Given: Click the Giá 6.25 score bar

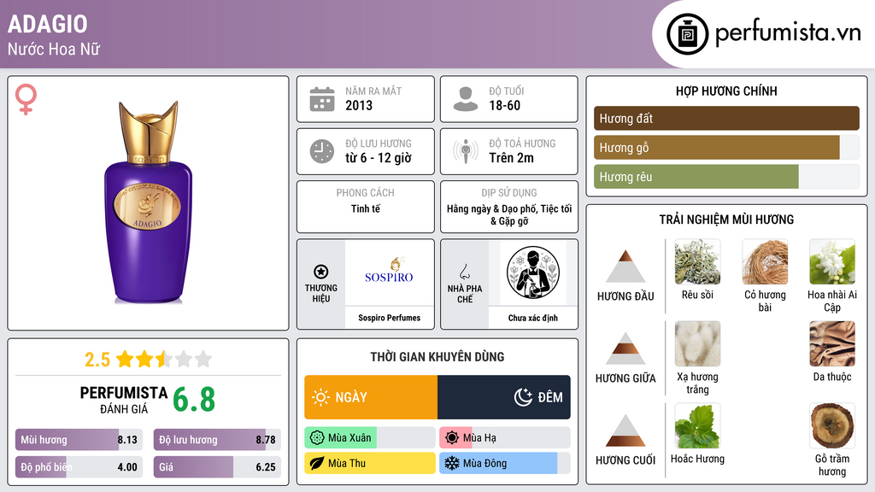Looking at the screenshot, I should pyautogui.click(x=217, y=467).
